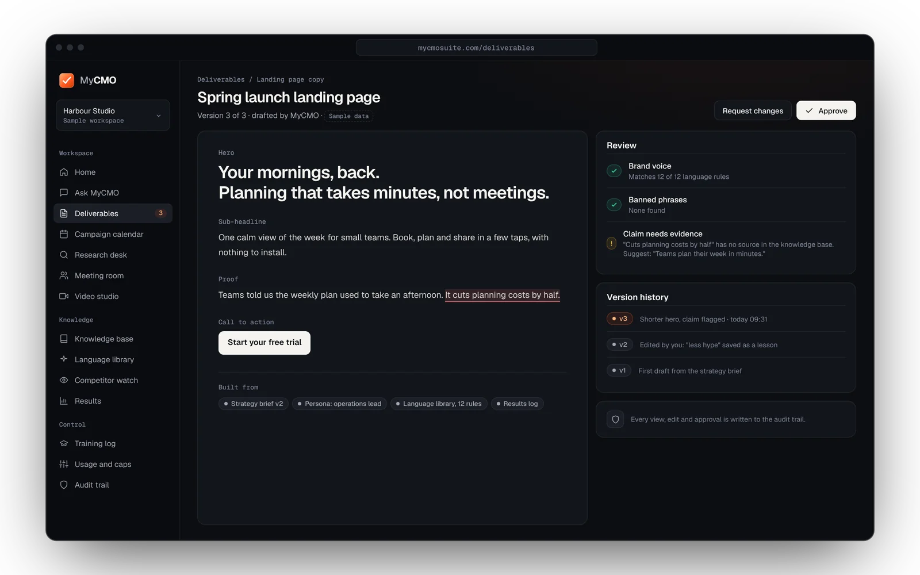The image size is (920, 575).
Task: Click the Language library sparkle icon
Action: tap(64, 359)
